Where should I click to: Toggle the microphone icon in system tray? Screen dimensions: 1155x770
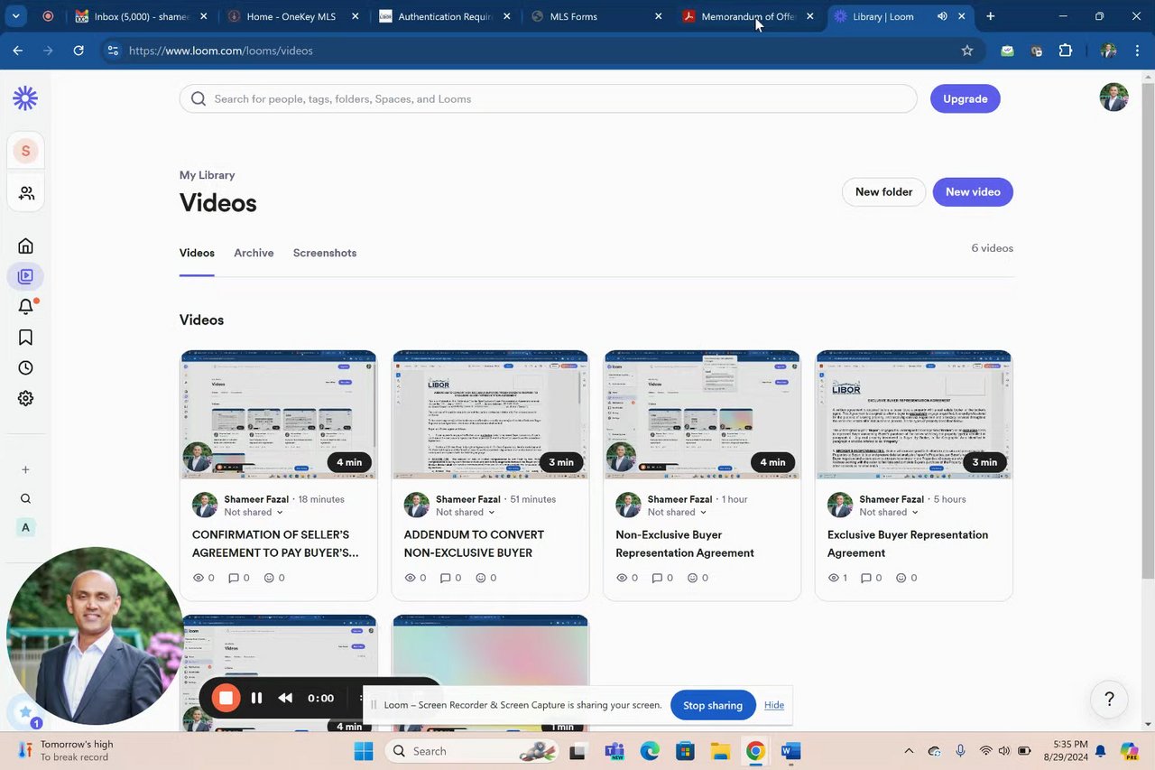[x=960, y=751]
